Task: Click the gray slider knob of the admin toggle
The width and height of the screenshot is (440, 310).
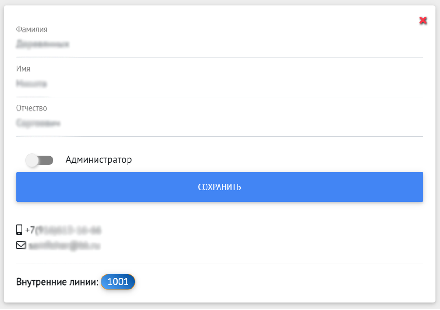Action: 33,159
